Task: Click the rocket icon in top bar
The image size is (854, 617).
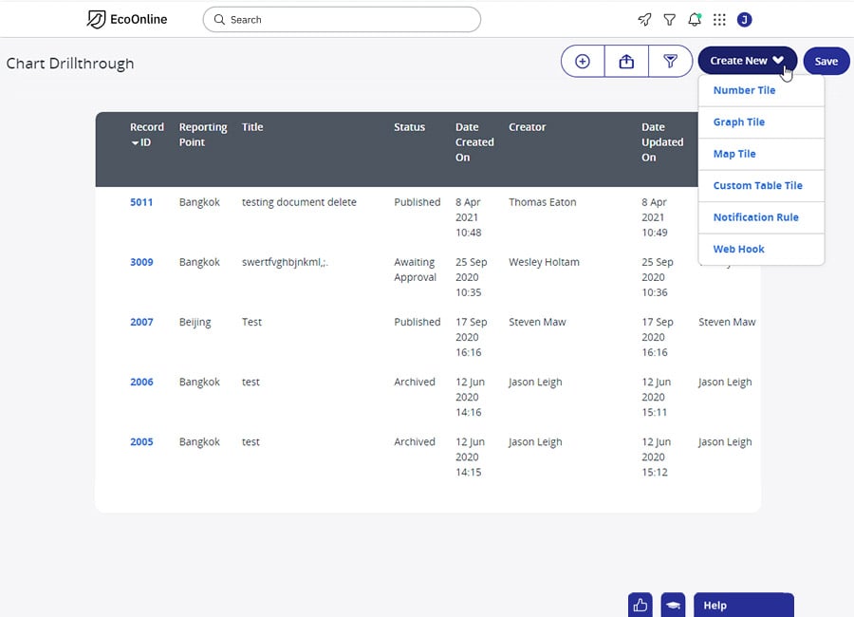Action: (x=644, y=20)
